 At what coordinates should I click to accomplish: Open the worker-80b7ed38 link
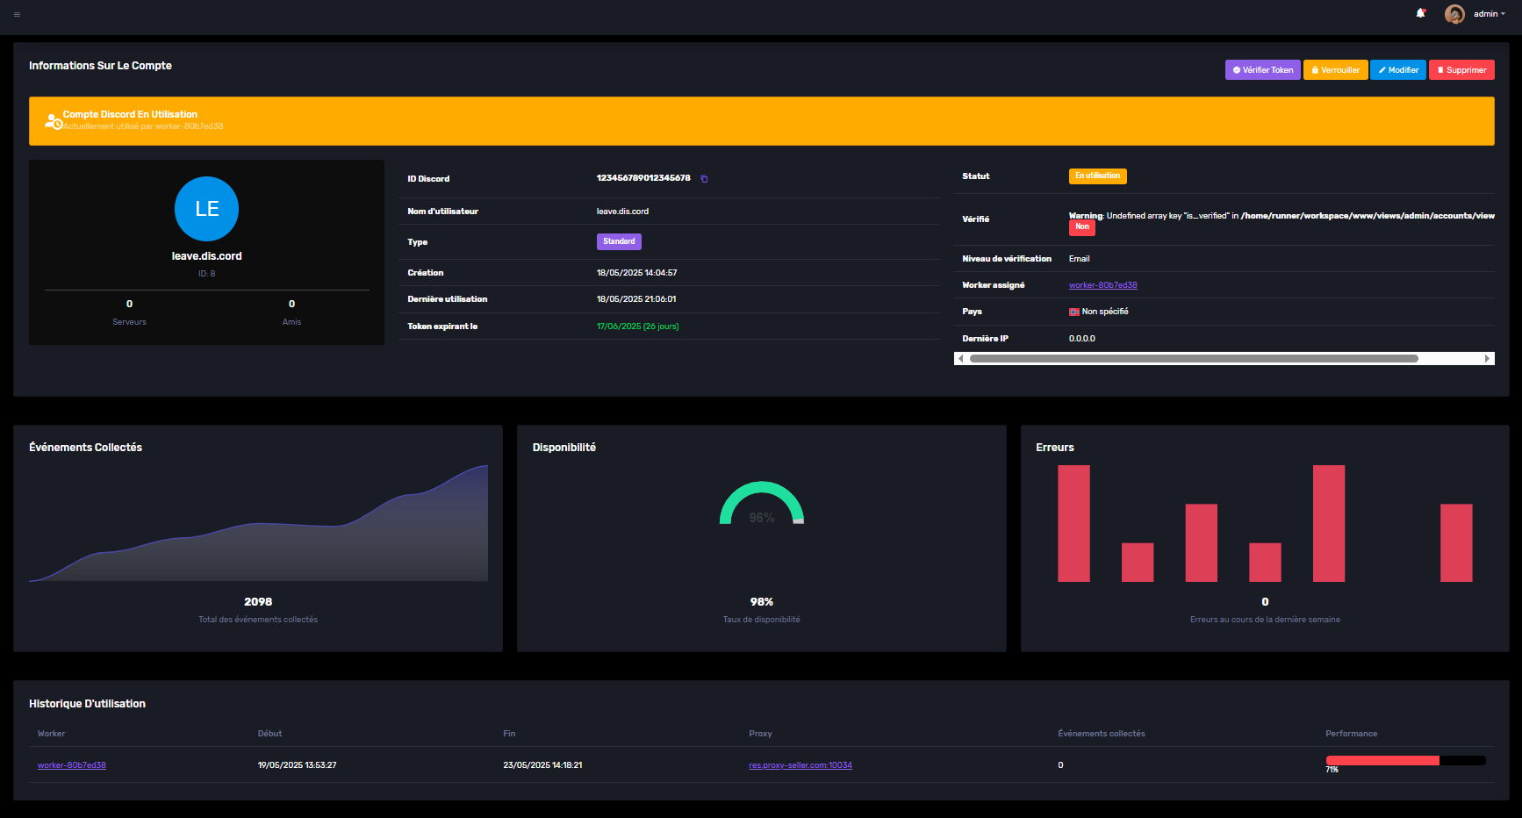tap(1103, 284)
